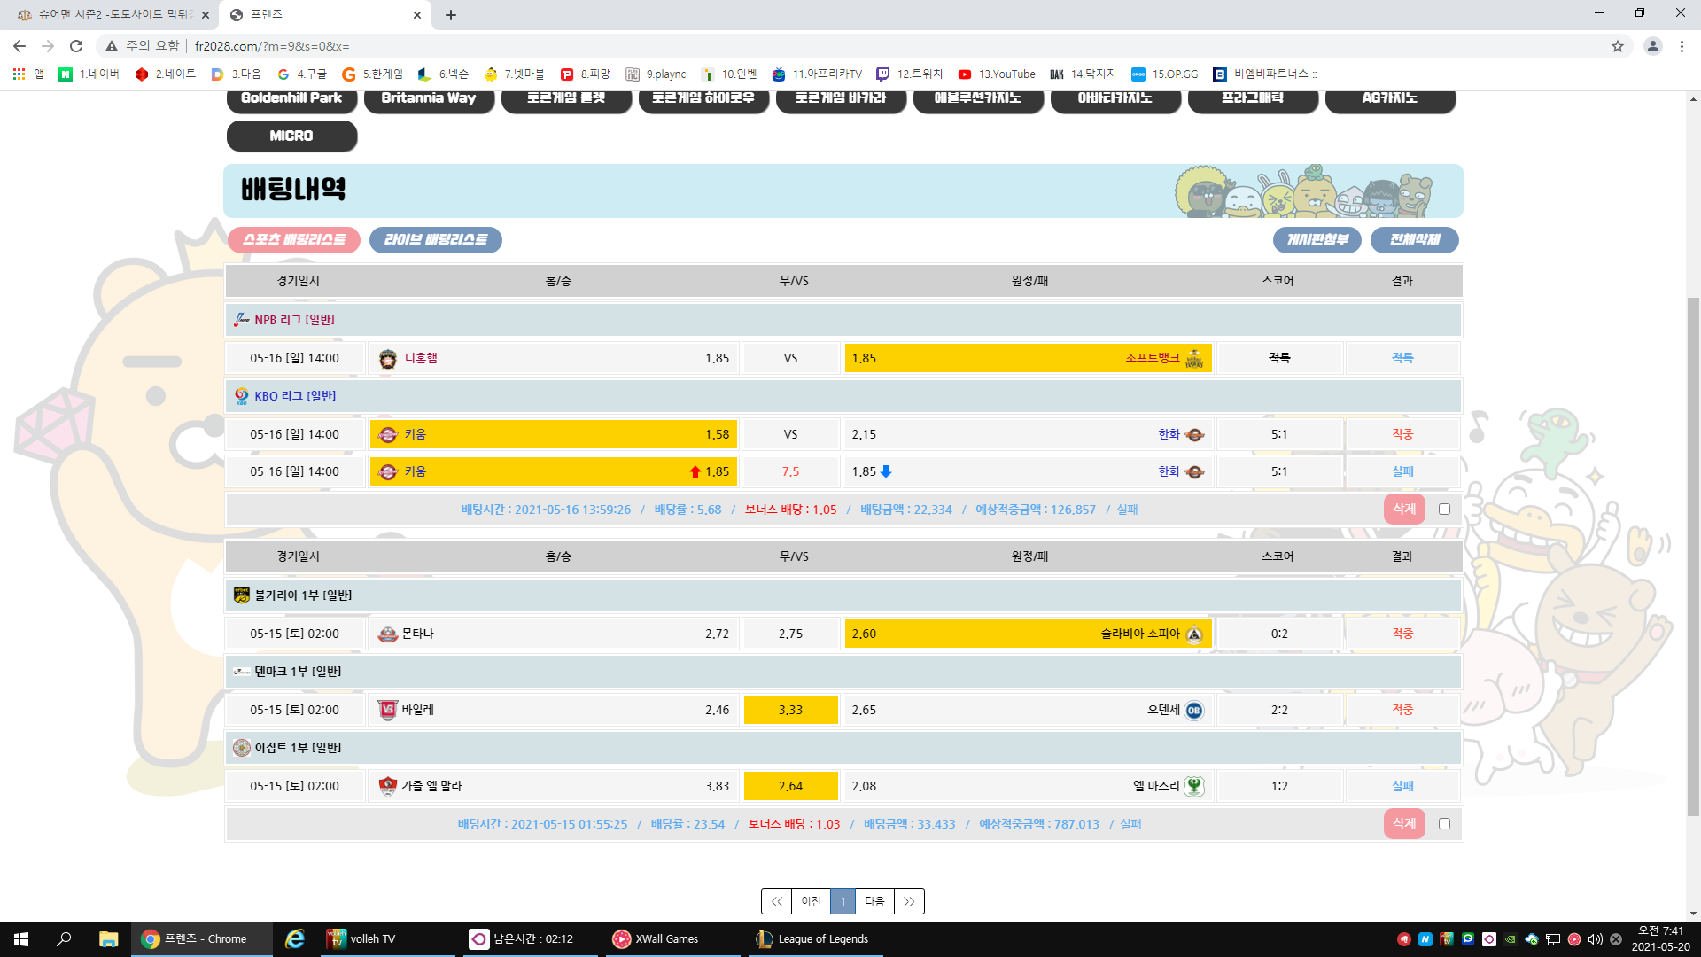Switch to 라이브 배팅리스트 tab
Image resolution: width=1701 pixels, height=957 pixels.
point(435,240)
